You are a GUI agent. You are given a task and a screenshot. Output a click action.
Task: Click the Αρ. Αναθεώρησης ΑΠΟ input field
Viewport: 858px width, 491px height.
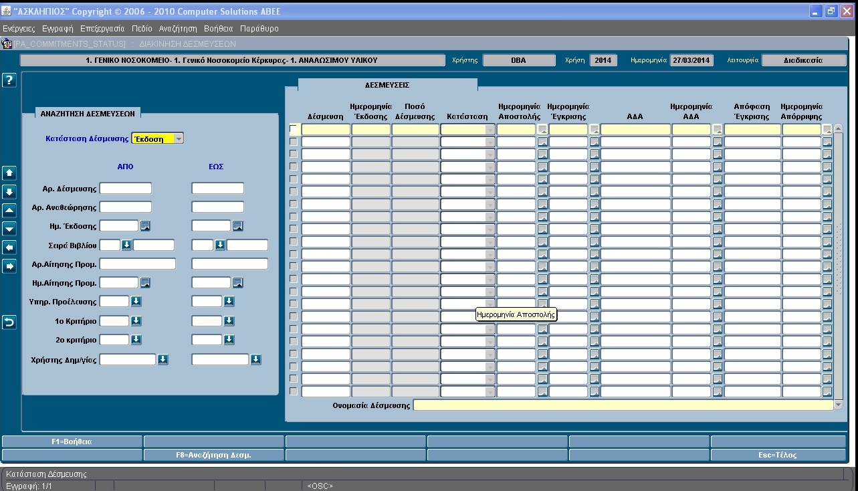[126, 207]
